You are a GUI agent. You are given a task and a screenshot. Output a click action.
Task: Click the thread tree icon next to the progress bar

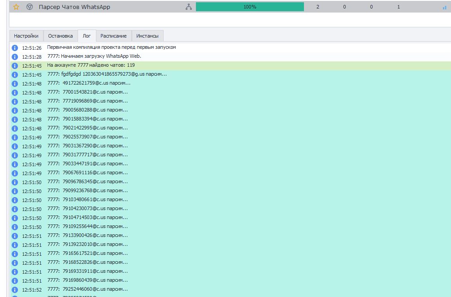pos(189,7)
